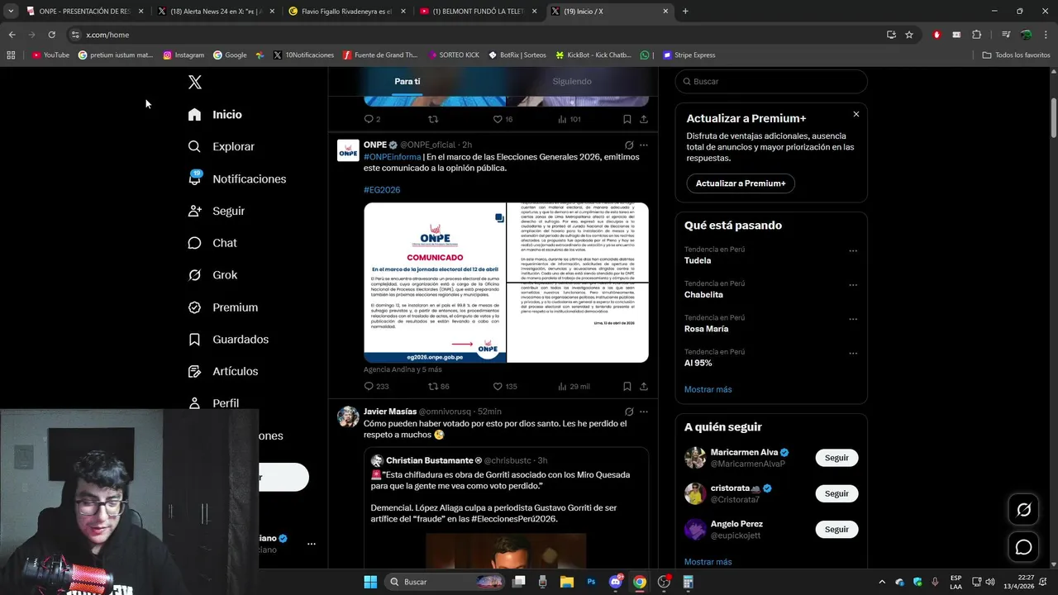Open Chrome from taskbar
The image size is (1058, 595).
pos(639,582)
